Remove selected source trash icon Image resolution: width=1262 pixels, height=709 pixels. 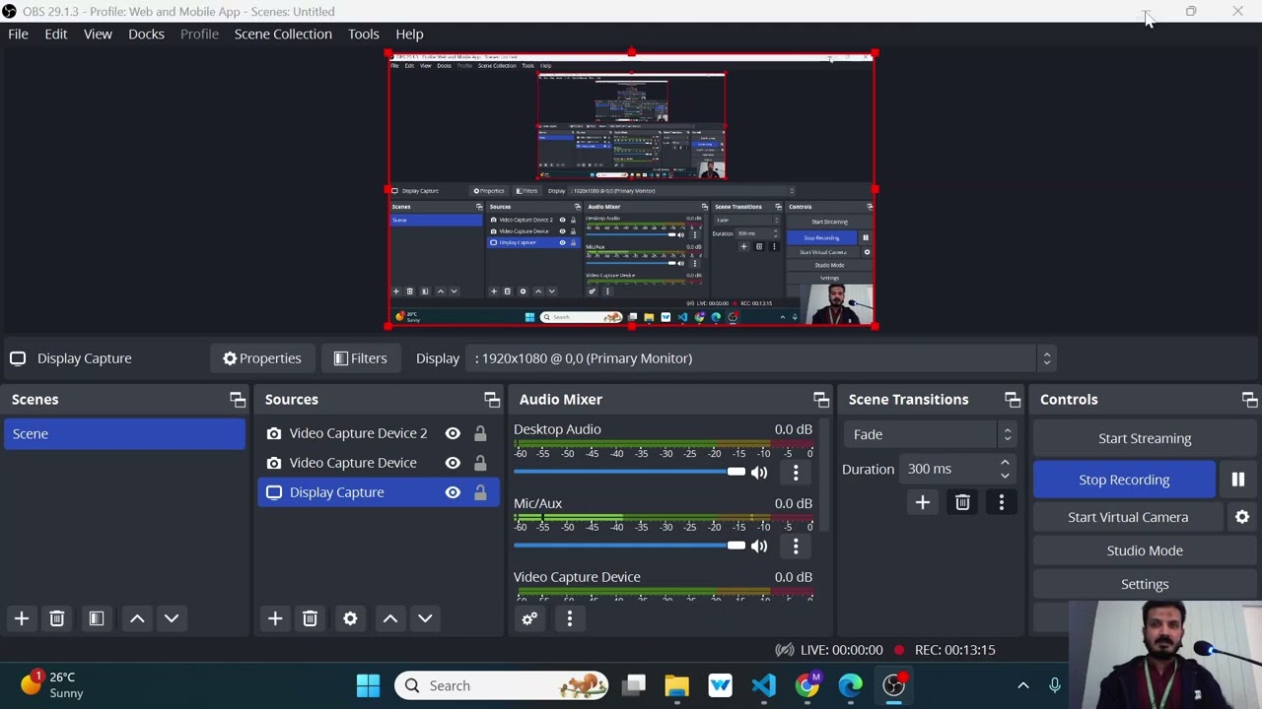(x=310, y=618)
